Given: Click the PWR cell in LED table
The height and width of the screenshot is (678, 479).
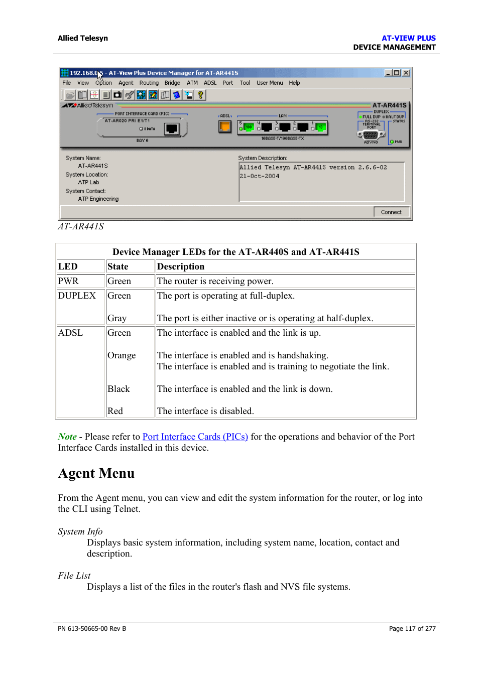Looking at the screenshot, I should click(x=81, y=281).
